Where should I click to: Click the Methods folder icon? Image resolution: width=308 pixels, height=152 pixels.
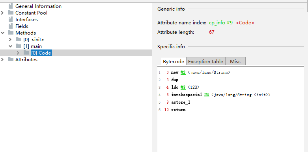point(11,33)
